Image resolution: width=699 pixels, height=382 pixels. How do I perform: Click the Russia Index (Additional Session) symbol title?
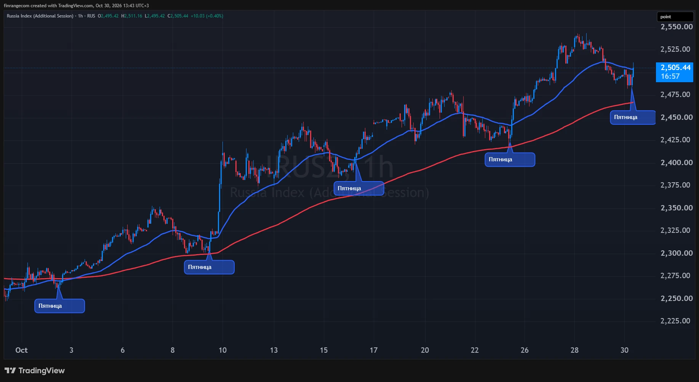click(40, 16)
